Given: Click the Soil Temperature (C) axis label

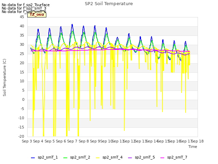Looking at the screenshot, I should click(x=4, y=78).
